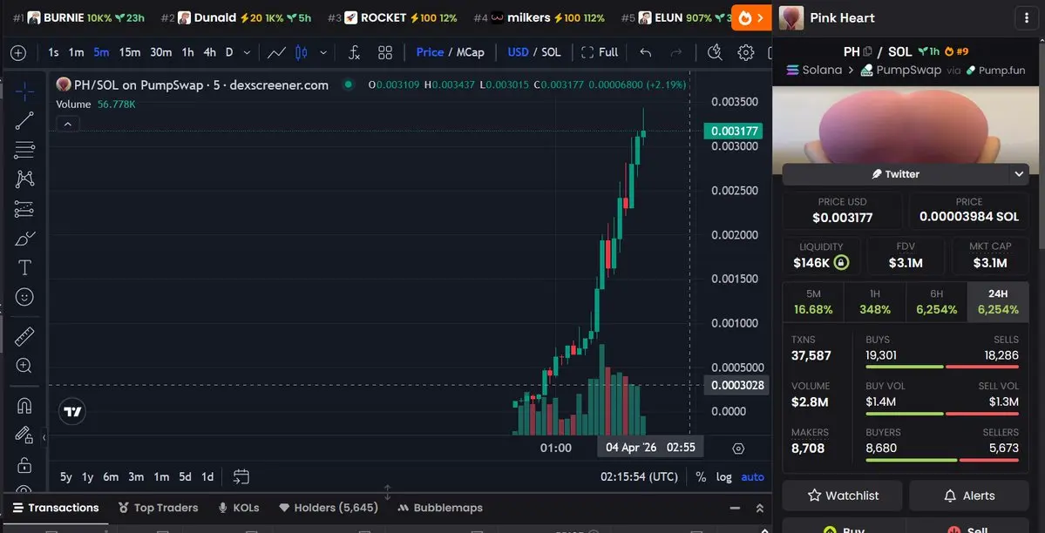This screenshot has width=1045, height=533.
Task: Select the brush drawing tool
Action: click(x=24, y=238)
